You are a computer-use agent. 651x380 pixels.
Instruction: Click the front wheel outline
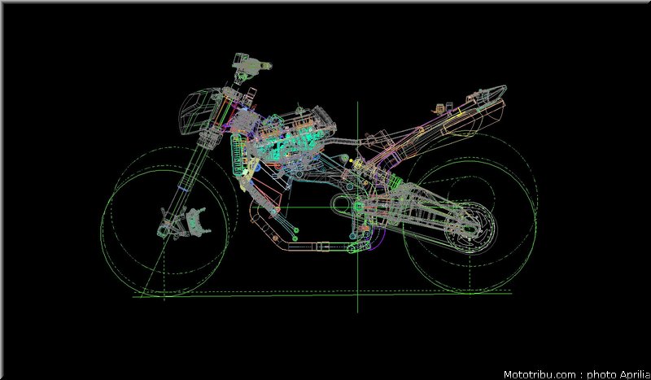(164, 233)
